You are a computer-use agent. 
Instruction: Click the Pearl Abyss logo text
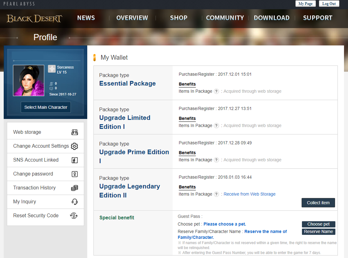click(x=19, y=4)
